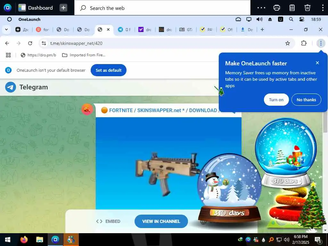Click the water drop tray icon

[263, 240]
